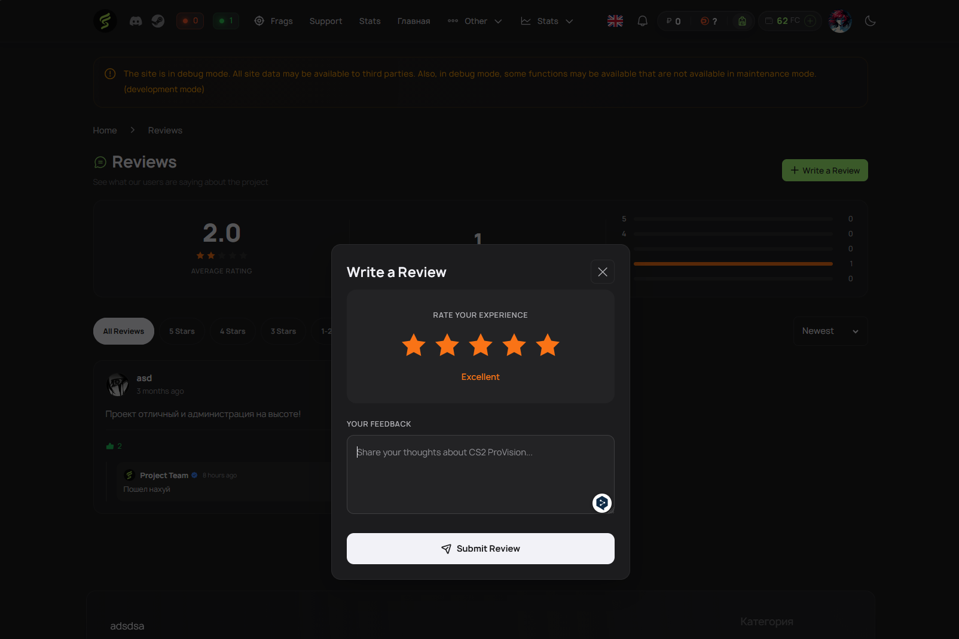The width and height of the screenshot is (959, 639).
Task: Open the Support page from the navbar
Action: point(325,21)
